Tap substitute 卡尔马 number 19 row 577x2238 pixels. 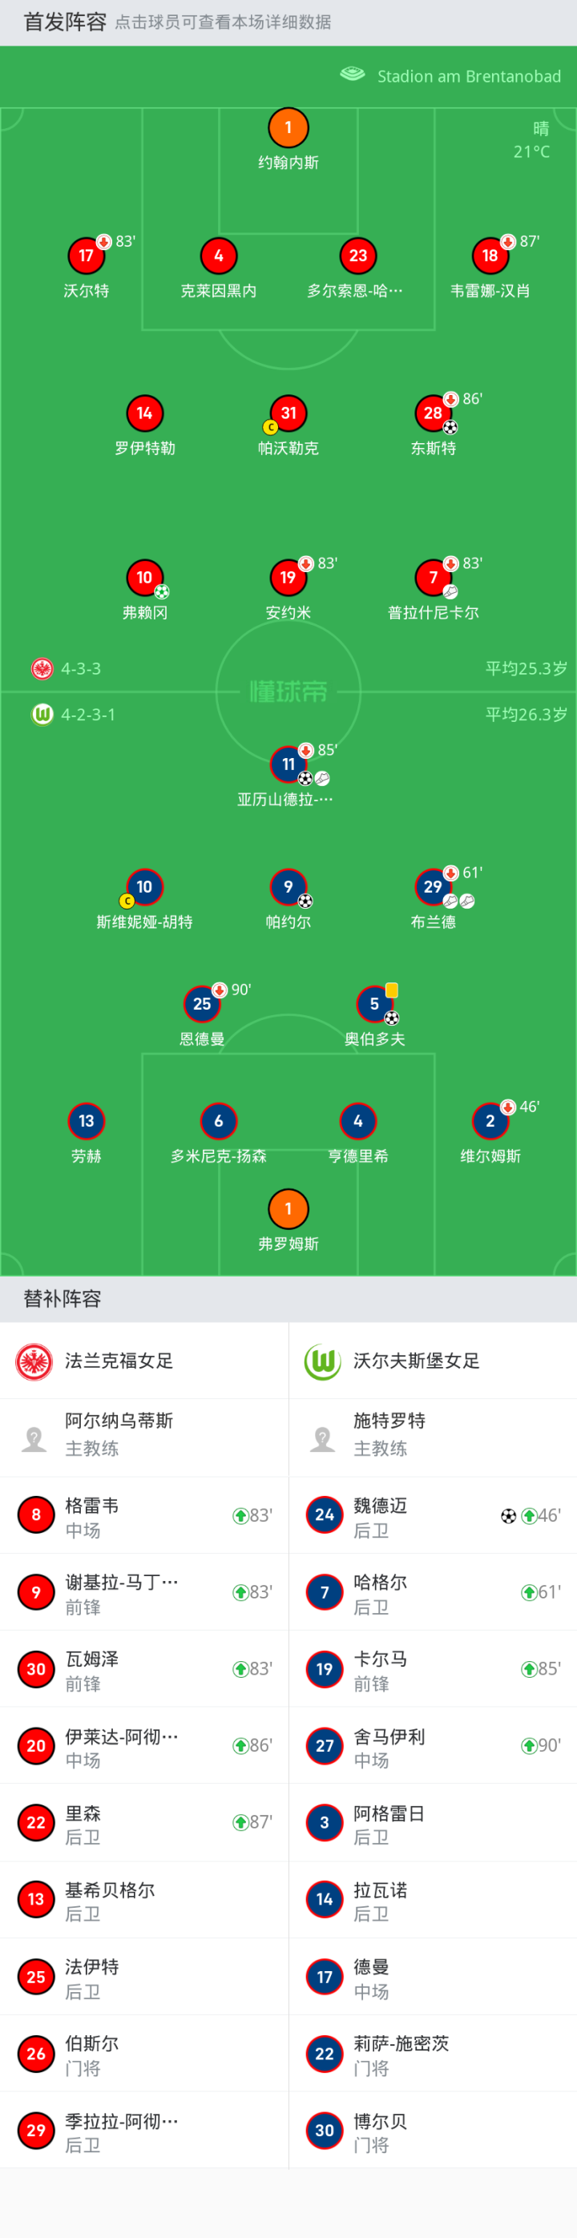point(433,1669)
